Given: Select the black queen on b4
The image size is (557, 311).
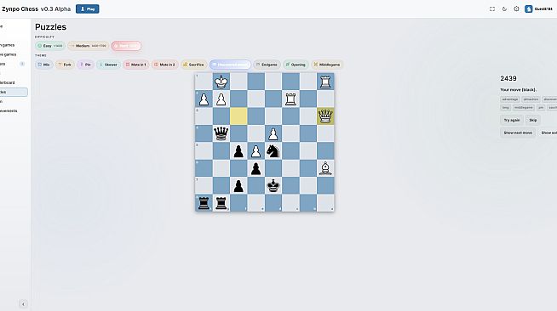Looking at the screenshot, I should pyautogui.click(x=221, y=133).
